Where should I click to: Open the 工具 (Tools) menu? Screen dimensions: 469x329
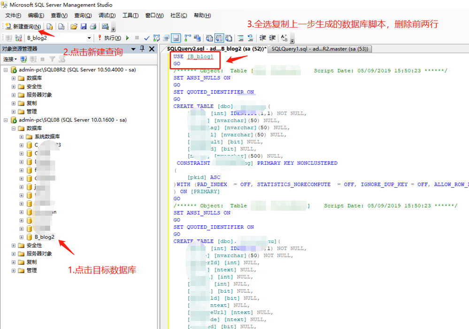tap(130, 15)
